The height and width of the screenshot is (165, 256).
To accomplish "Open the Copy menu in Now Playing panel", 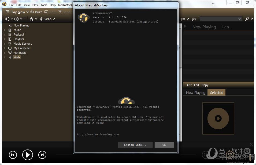I will click(x=205, y=85).
